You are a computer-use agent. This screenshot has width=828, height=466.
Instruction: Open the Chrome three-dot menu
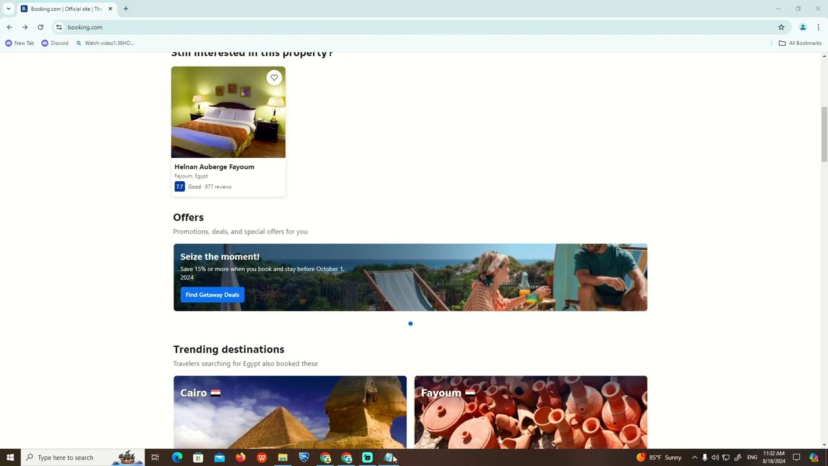[818, 27]
